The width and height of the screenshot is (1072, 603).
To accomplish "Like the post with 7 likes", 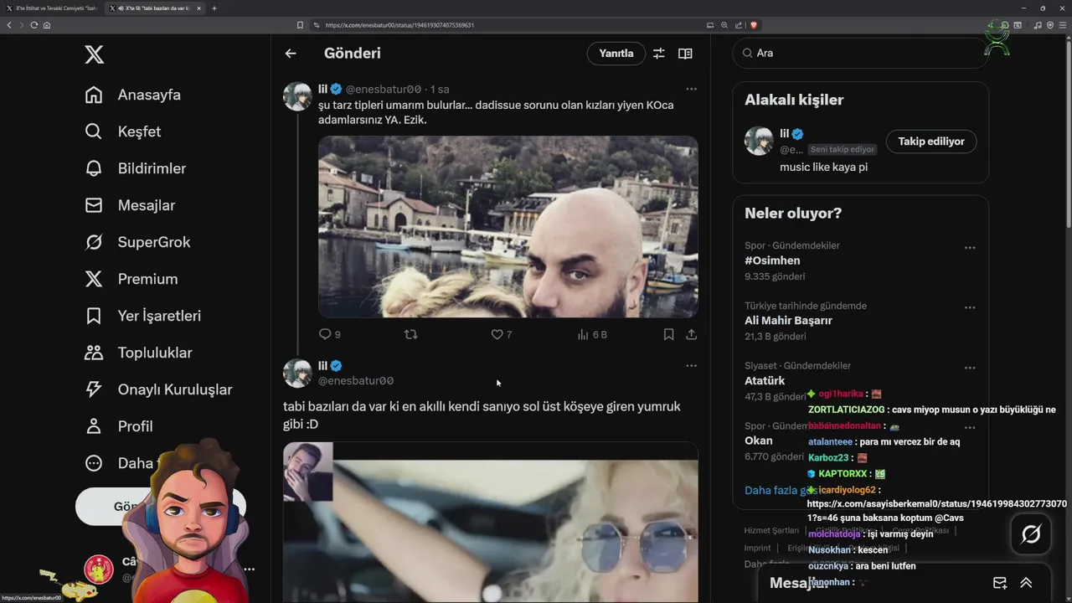I will tap(502, 334).
